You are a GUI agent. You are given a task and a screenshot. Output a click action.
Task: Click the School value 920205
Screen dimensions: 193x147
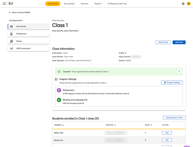click(128, 61)
